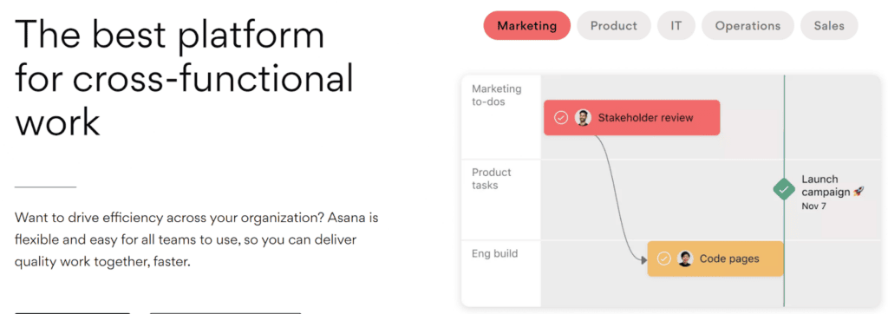The width and height of the screenshot is (888, 314).
Task: Toggle checkmark on Code pages task
Action: click(663, 259)
